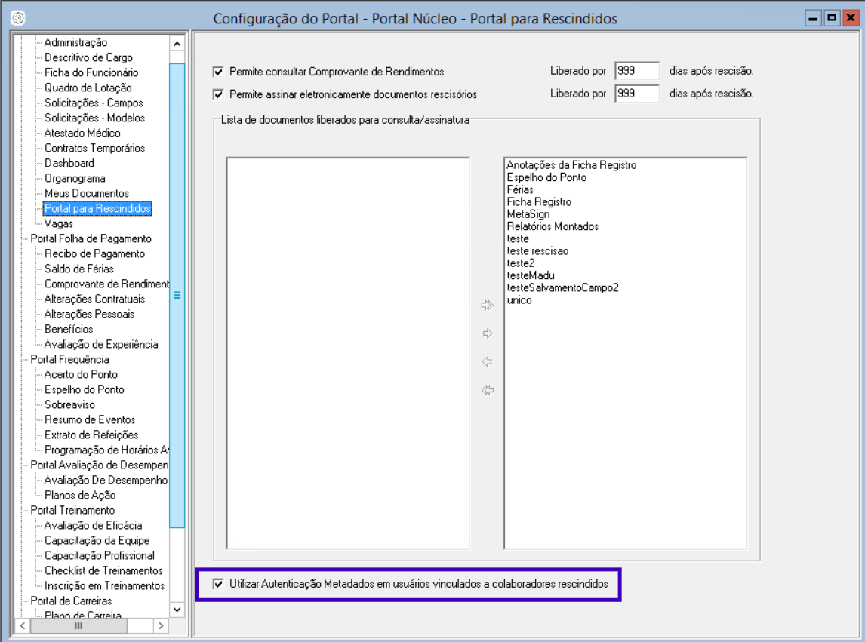The width and height of the screenshot is (865, 642).
Task: Select Planos de Ação tree item
Action: tap(80, 496)
